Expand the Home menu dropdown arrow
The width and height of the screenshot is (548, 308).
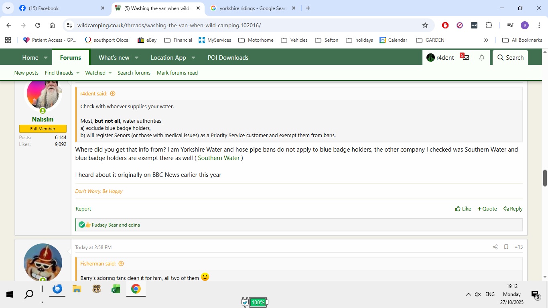coord(46,58)
